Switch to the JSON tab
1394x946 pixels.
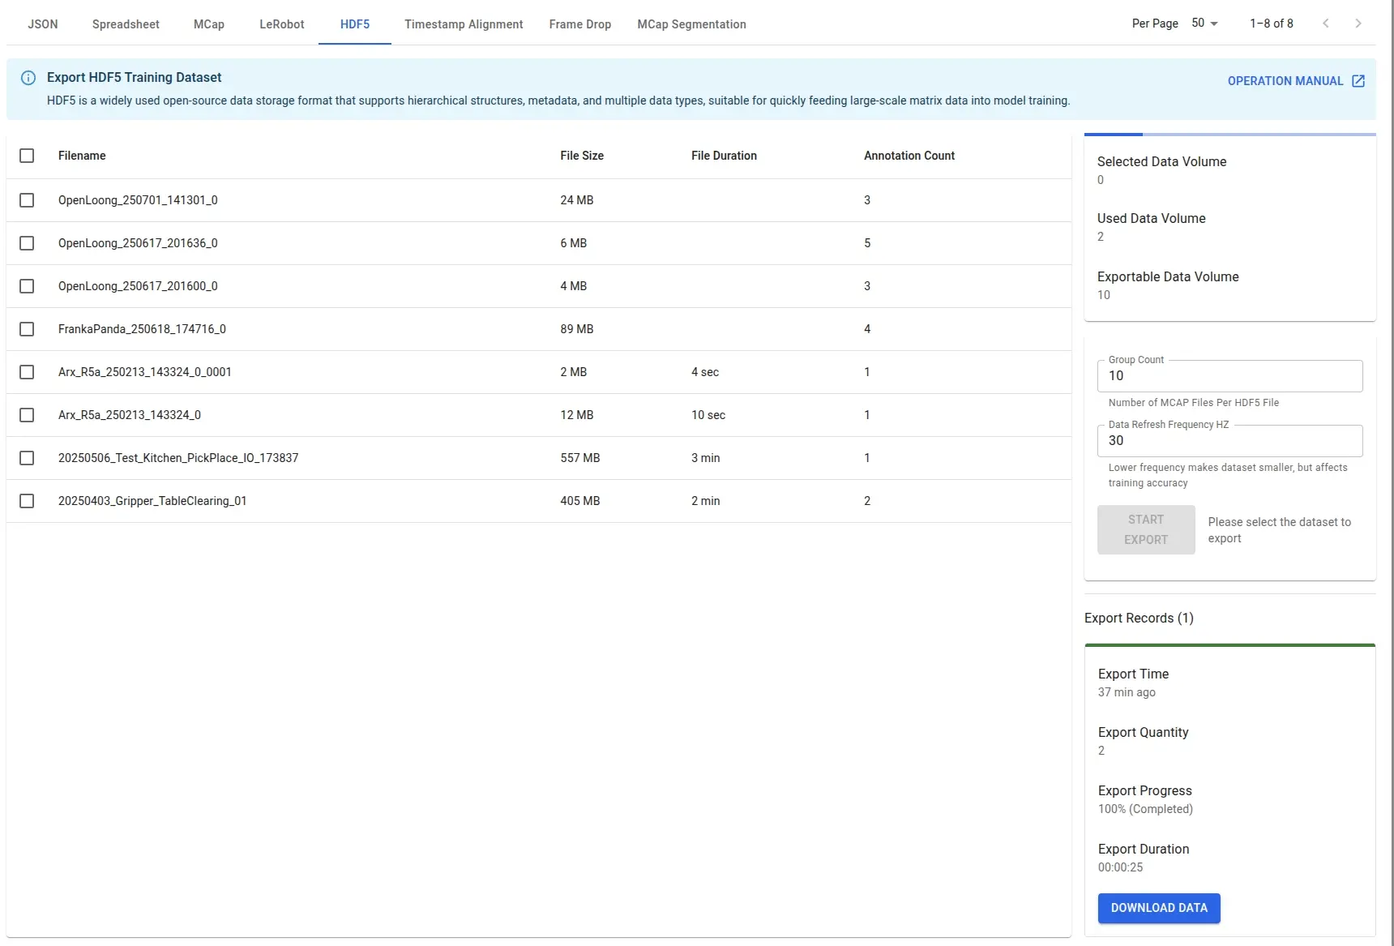[x=43, y=24]
